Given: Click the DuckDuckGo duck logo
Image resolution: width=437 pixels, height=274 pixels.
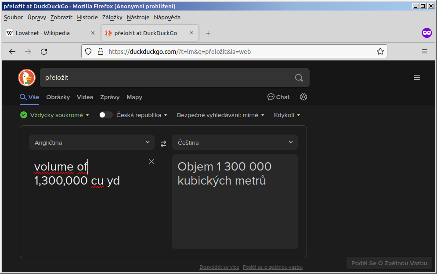Looking at the screenshot, I should (27, 78).
